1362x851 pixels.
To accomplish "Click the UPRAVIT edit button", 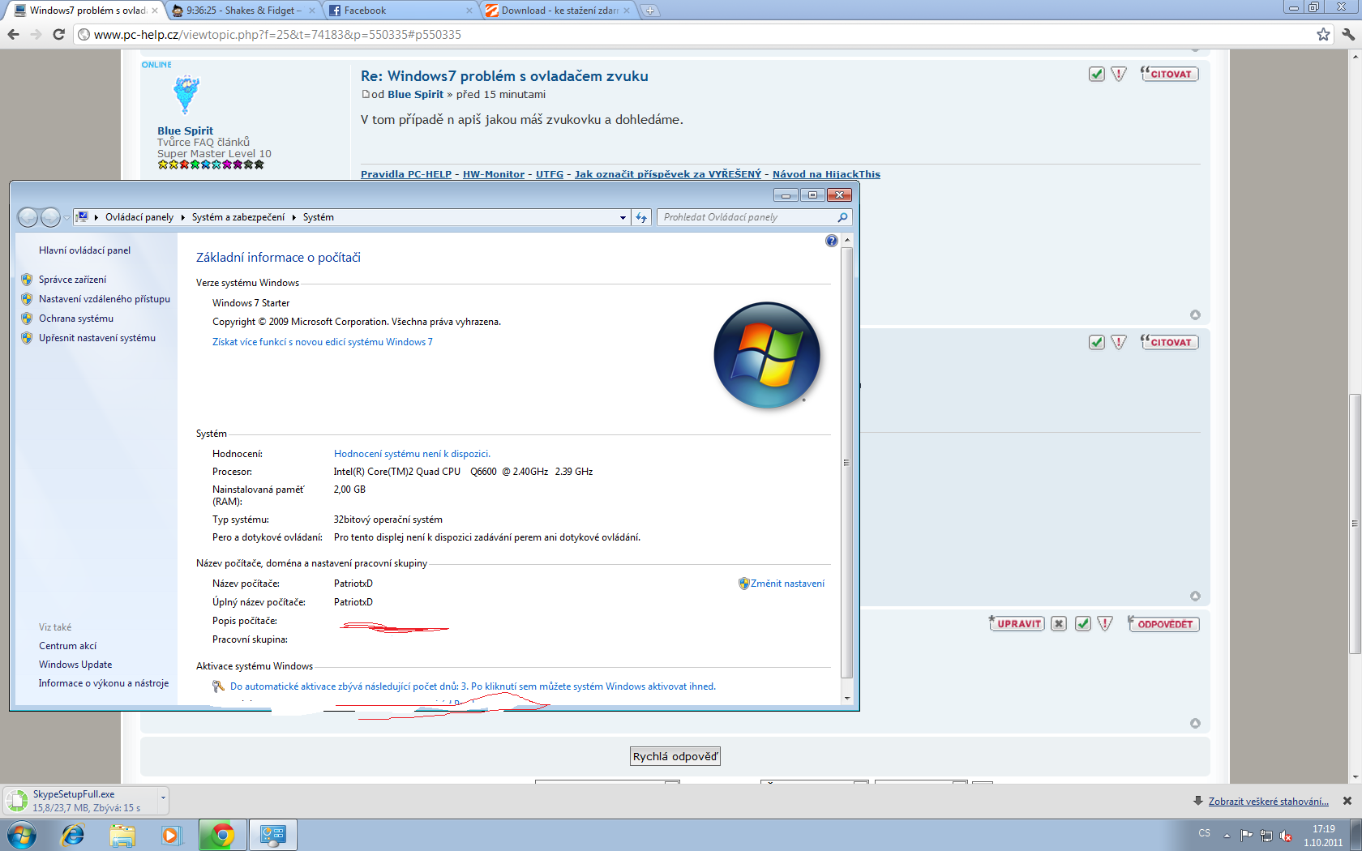I will (x=1017, y=623).
